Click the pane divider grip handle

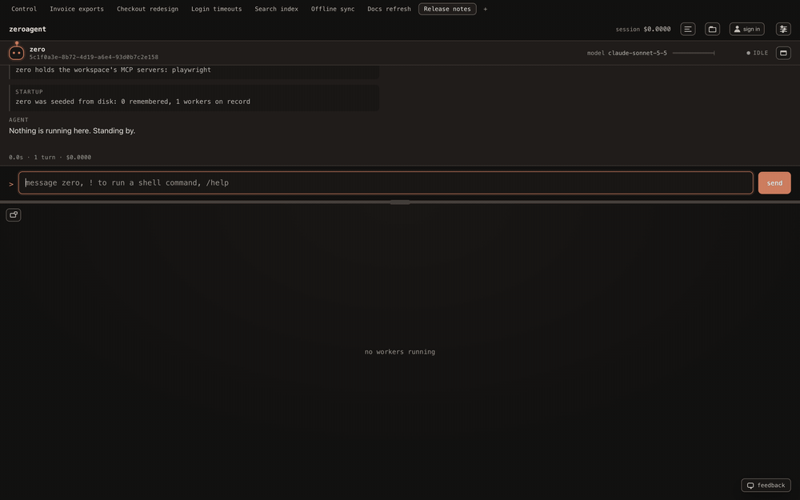click(400, 202)
